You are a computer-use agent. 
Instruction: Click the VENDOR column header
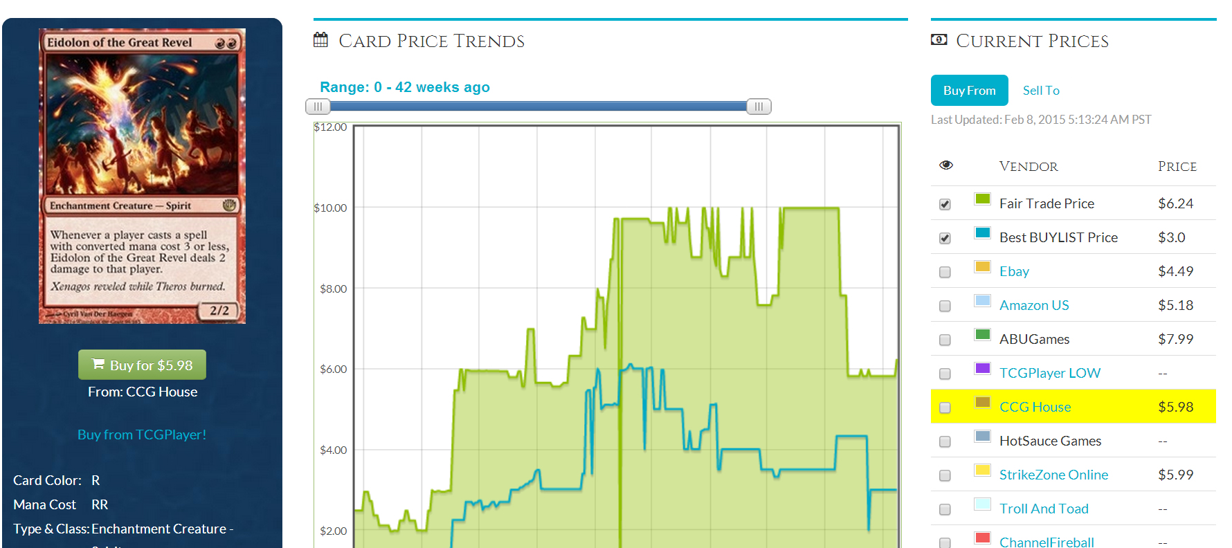1029,166
